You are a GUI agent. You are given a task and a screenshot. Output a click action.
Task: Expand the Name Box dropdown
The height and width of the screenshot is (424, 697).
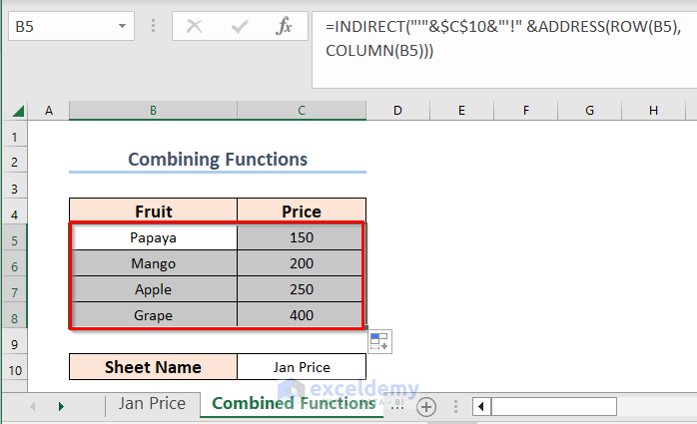click(121, 27)
